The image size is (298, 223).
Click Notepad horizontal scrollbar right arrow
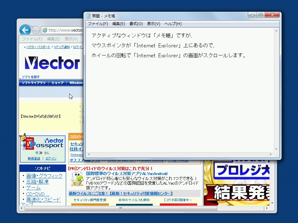coord(271,154)
